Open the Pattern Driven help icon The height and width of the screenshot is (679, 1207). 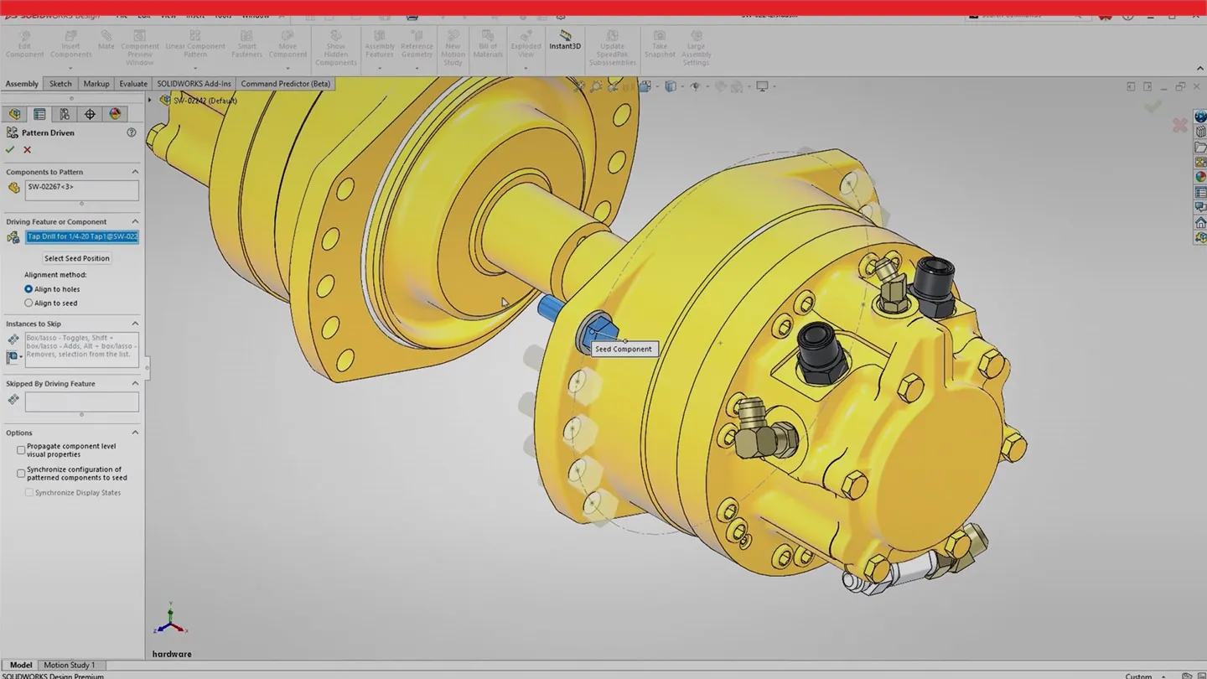(x=131, y=132)
